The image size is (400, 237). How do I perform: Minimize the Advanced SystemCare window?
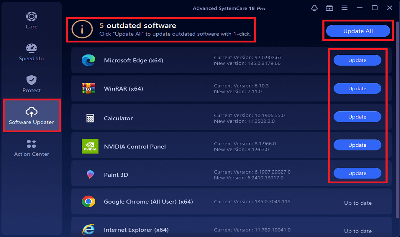tap(359, 8)
